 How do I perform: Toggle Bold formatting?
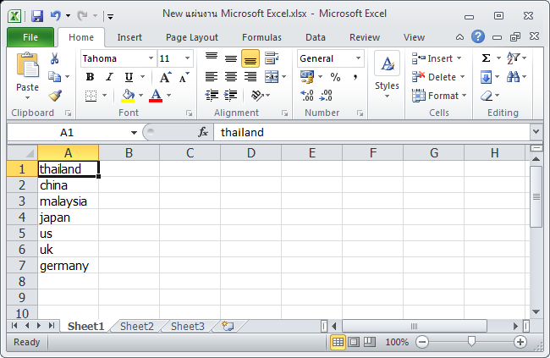click(x=90, y=77)
